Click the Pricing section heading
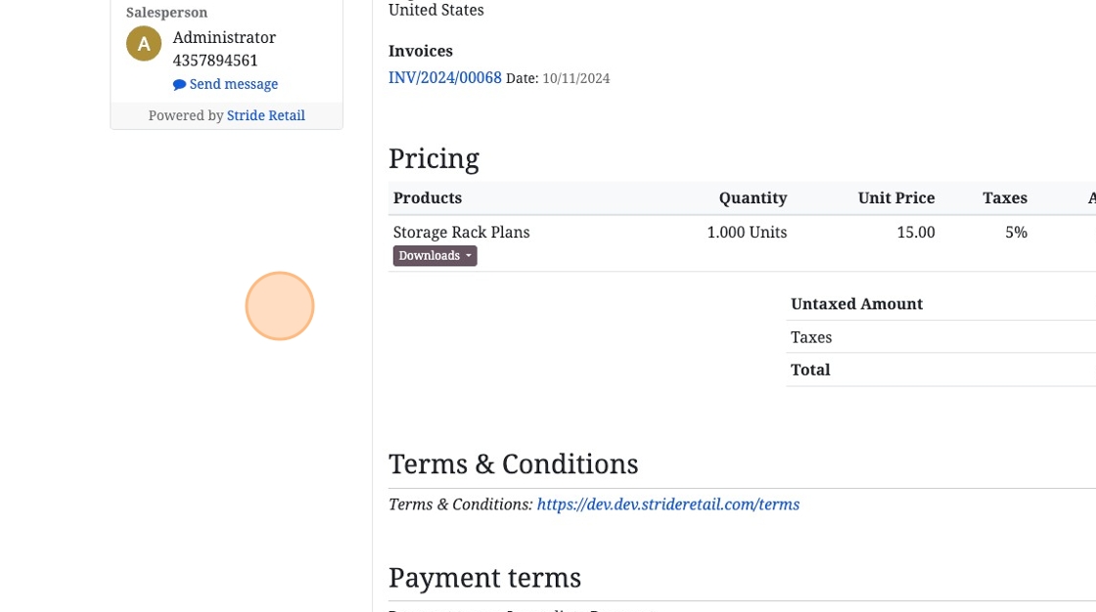 [x=434, y=158]
